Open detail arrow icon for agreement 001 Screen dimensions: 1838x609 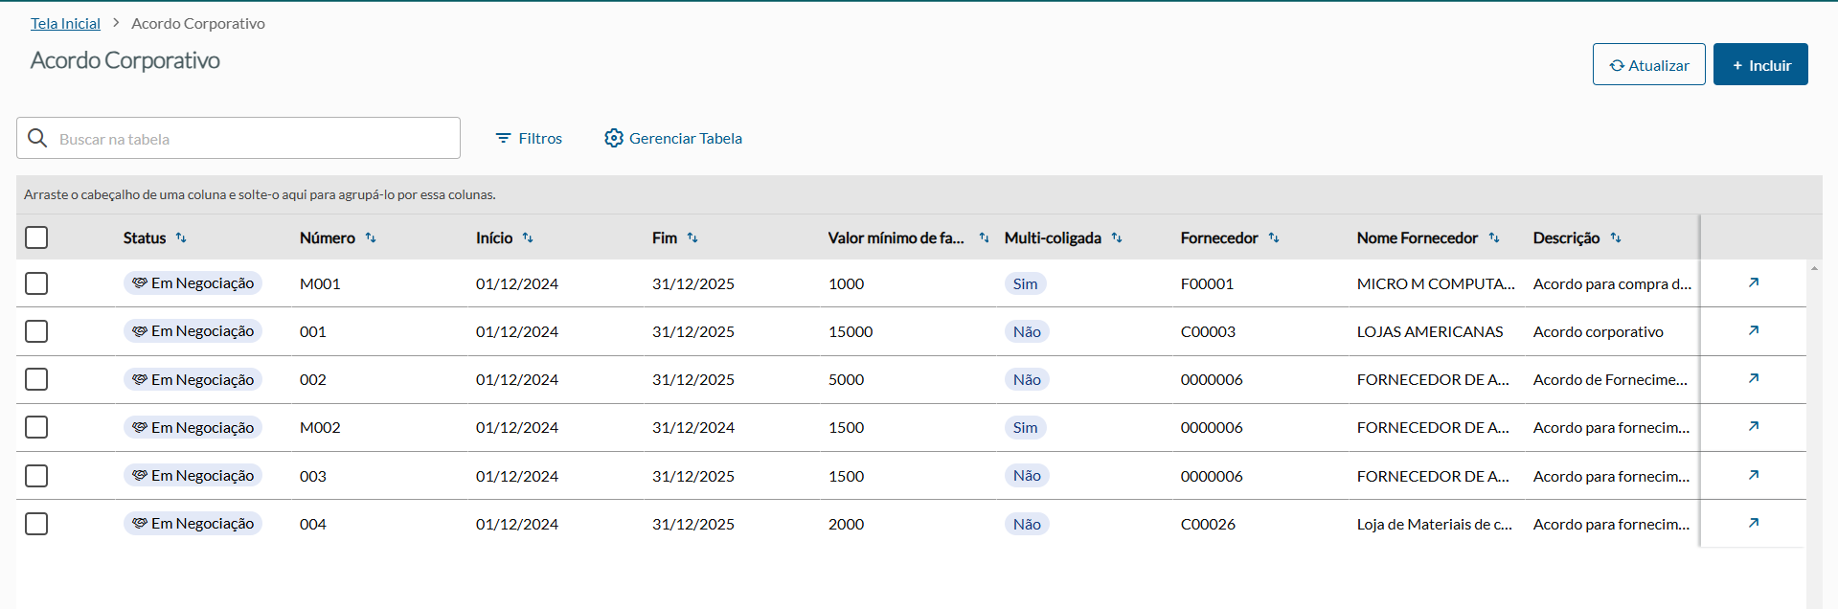pyautogui.click(x=1753, y=330)
